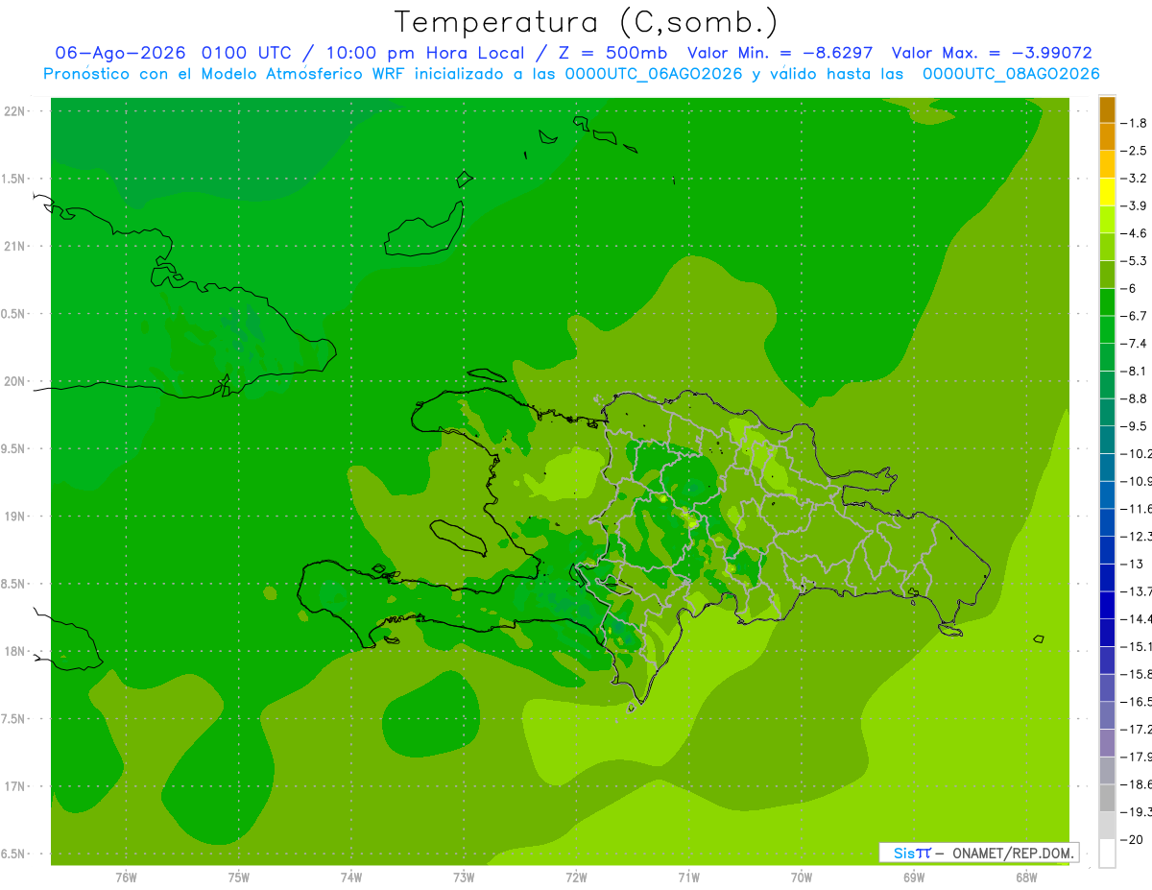
Task: Click the date text '06-Ago-2026'
Action: (119, 53)
